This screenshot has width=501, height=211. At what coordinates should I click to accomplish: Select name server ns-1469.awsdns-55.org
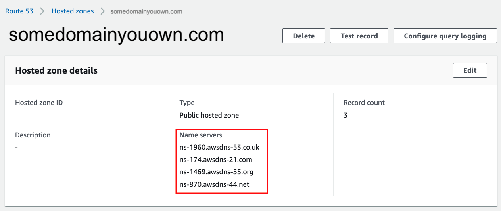click(x=217, y=172)
